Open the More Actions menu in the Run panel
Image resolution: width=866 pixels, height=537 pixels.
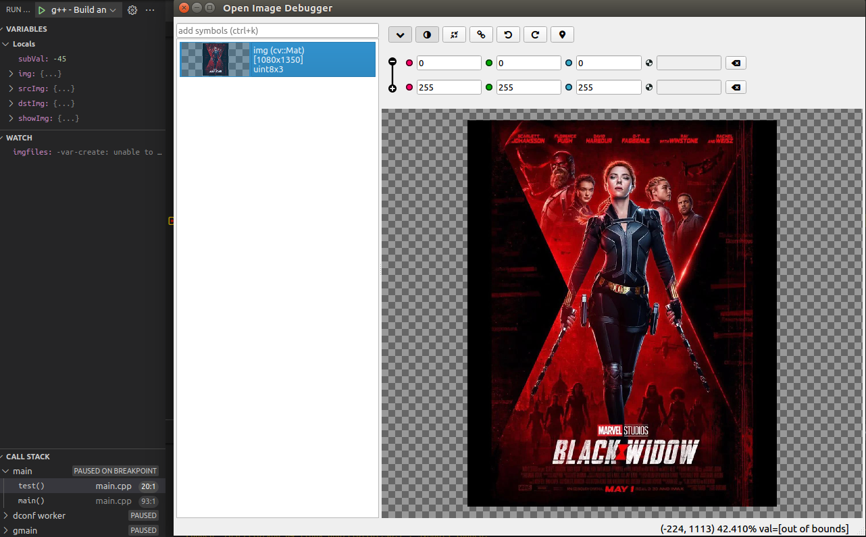point(150,9)
